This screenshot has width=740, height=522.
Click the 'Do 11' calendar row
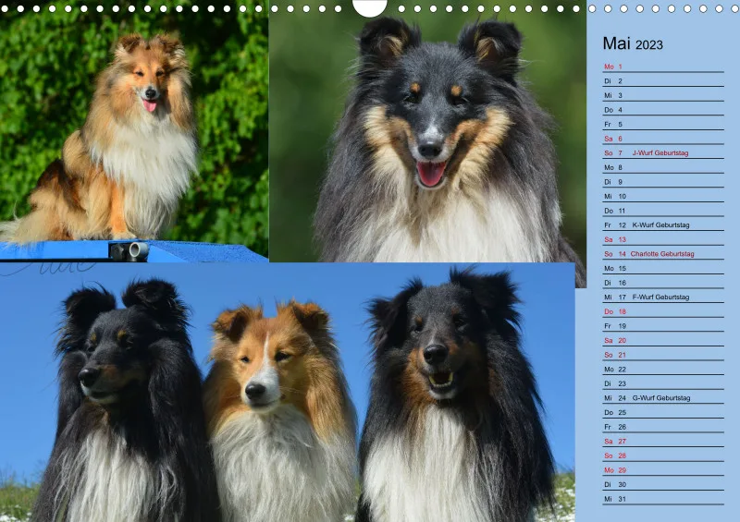point(663,211)
